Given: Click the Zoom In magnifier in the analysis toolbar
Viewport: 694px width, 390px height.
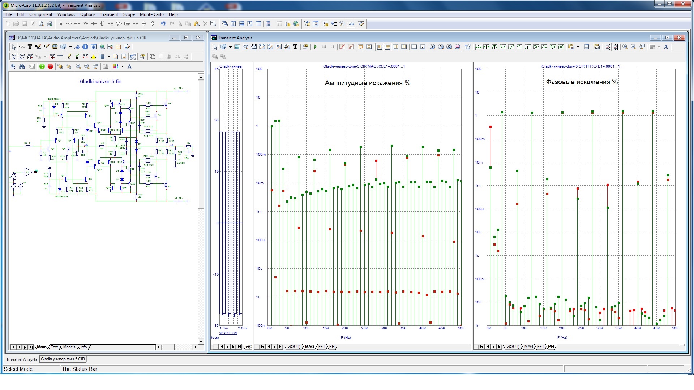Looking at the screenshot, I should tap(625, 47).
